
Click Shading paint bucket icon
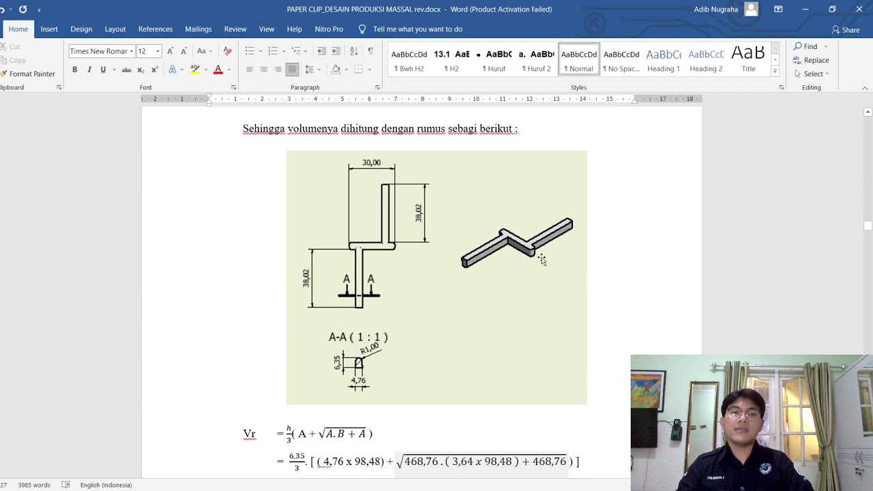pos(336,70)
